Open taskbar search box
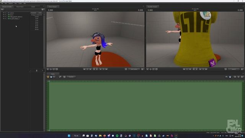The image size is (245, 138). coord(77,136)
